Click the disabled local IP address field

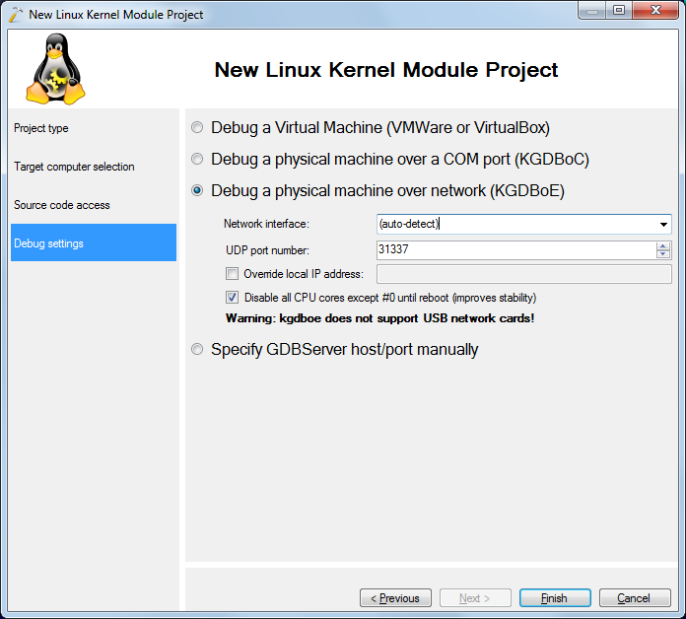coord(524,274)
